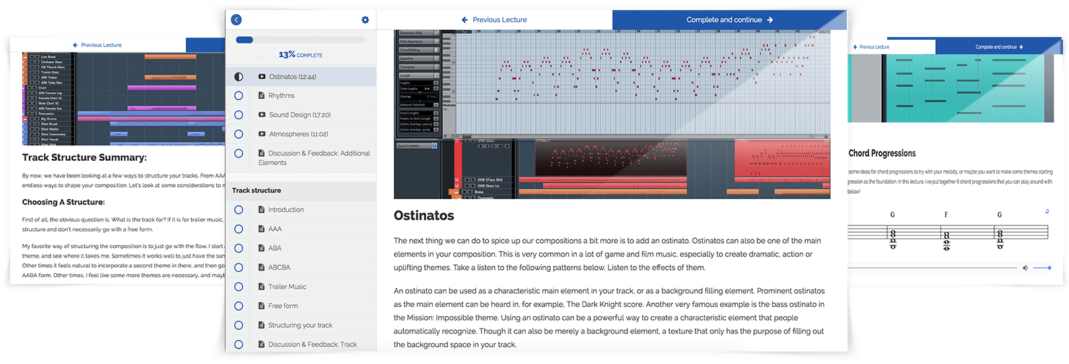
Task: Open the Introduction lecture under Track structure
Action: 285,210
